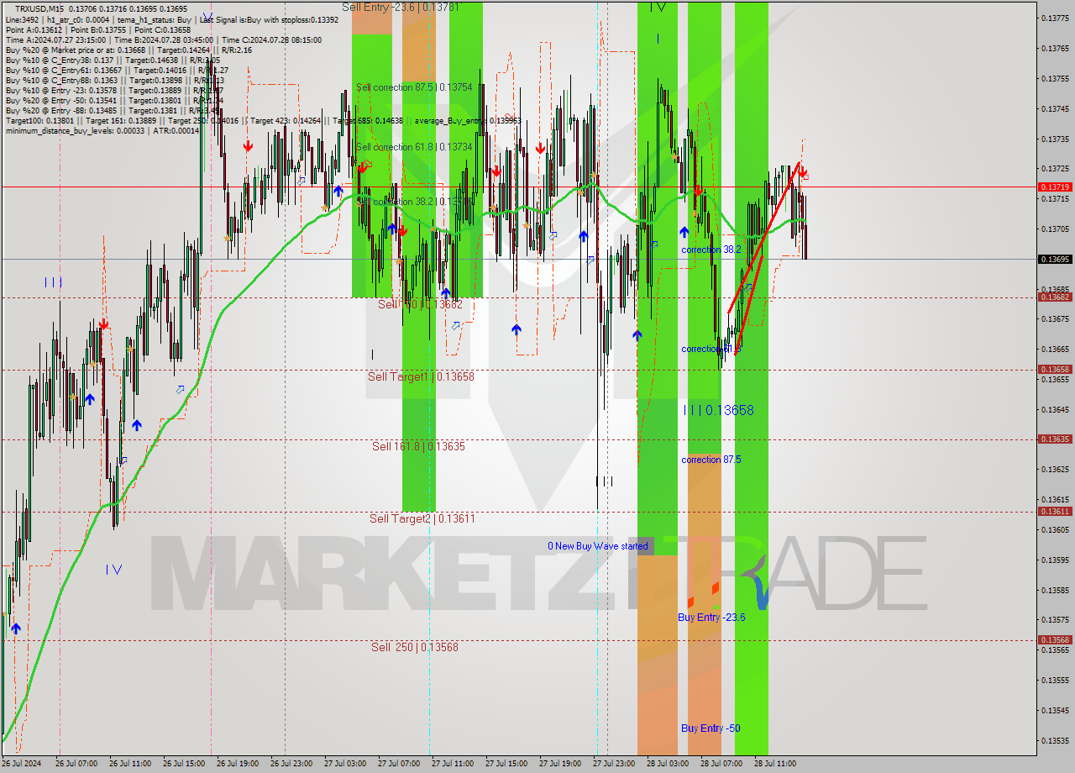
Task: Click the 0.13535 price axis value
Action: 1055,740
